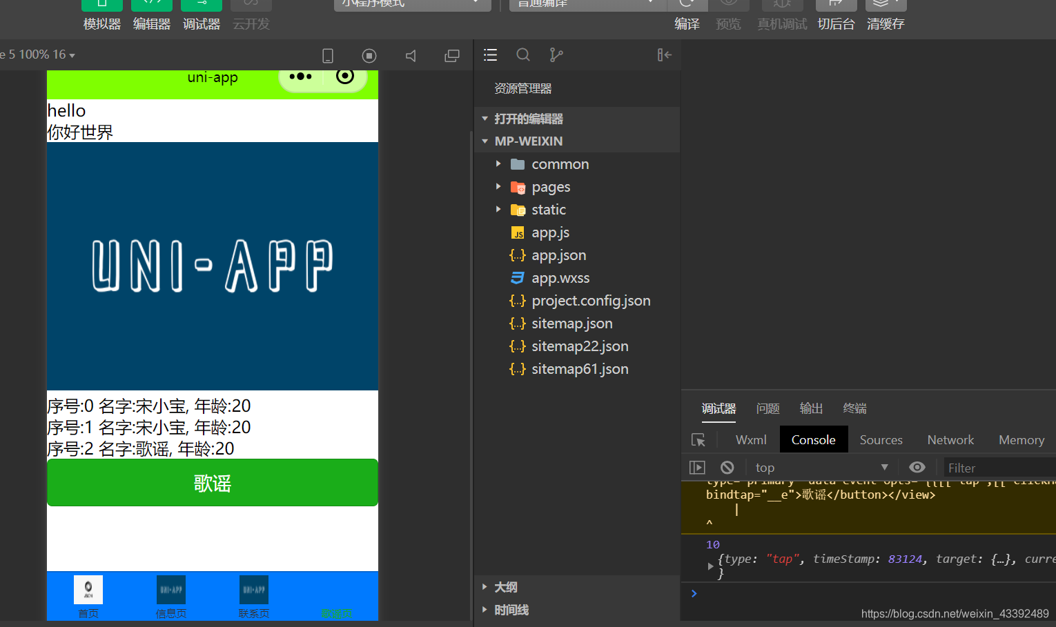Screen dimensions: 1056x627
Task: Expand the pages folder
Action: tap(577, 187)
